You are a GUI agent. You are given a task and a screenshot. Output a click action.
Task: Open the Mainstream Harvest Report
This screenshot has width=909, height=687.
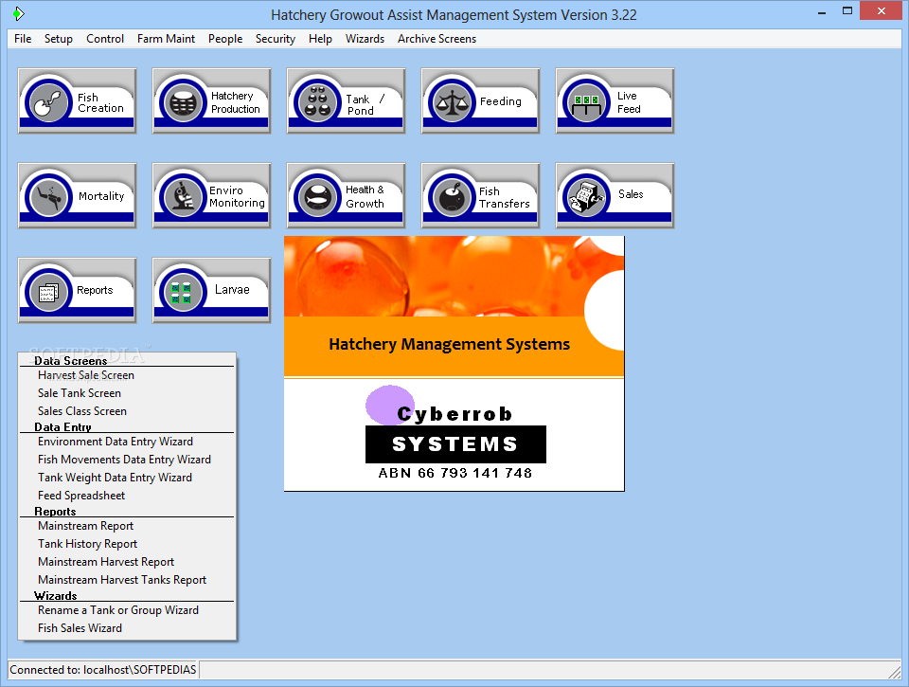106,562
